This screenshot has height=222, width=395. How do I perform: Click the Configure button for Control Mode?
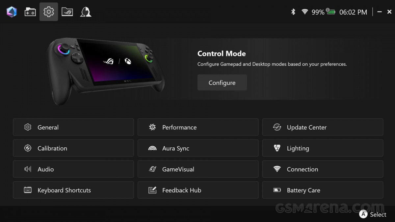click(222, 83)
